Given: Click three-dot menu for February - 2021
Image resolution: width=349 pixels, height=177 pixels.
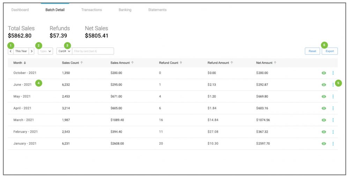Looking at the screenshot, I should coord(333,132).
